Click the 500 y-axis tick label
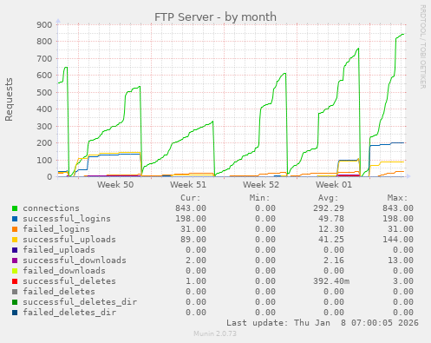This screenshot has width=431, height=343. (44, 92)
